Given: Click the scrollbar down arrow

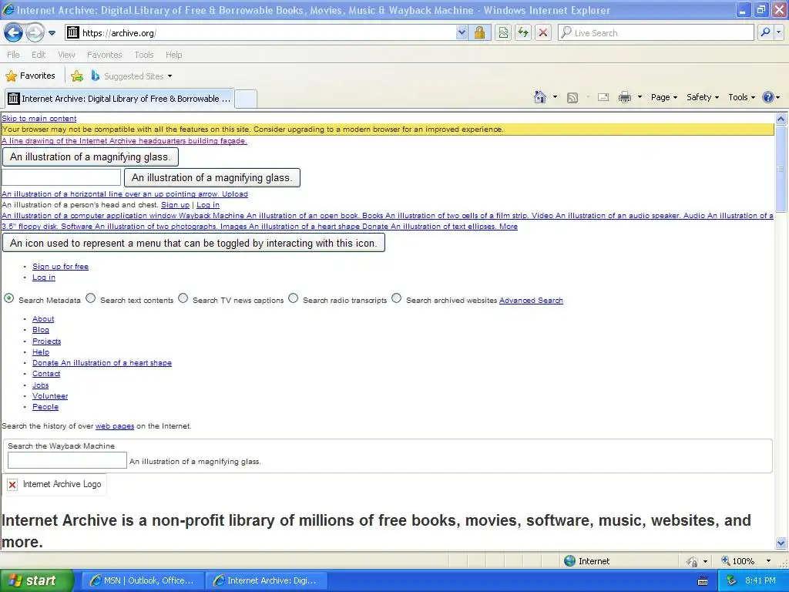Looking at the screenshot, I should [x=781, y=543].
